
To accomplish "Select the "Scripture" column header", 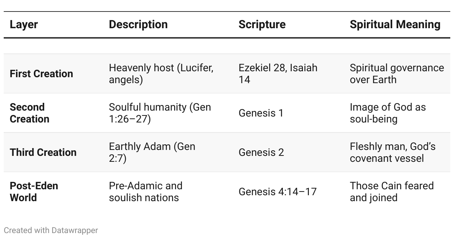I will point(262,24).
